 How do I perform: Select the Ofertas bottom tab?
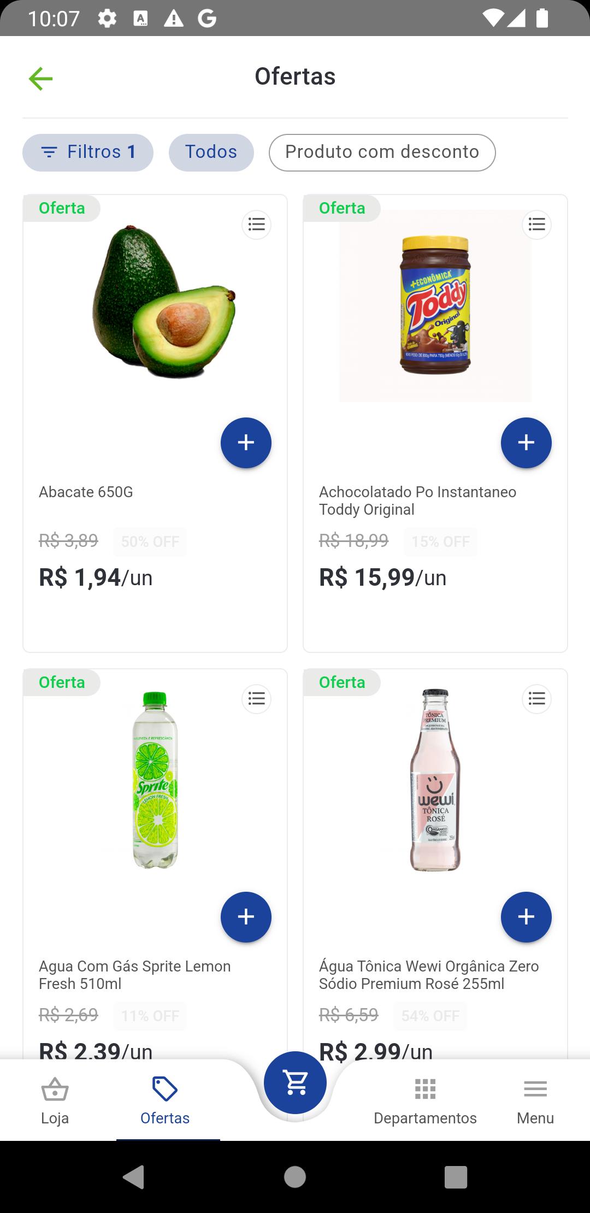(x=165, y=1100)
